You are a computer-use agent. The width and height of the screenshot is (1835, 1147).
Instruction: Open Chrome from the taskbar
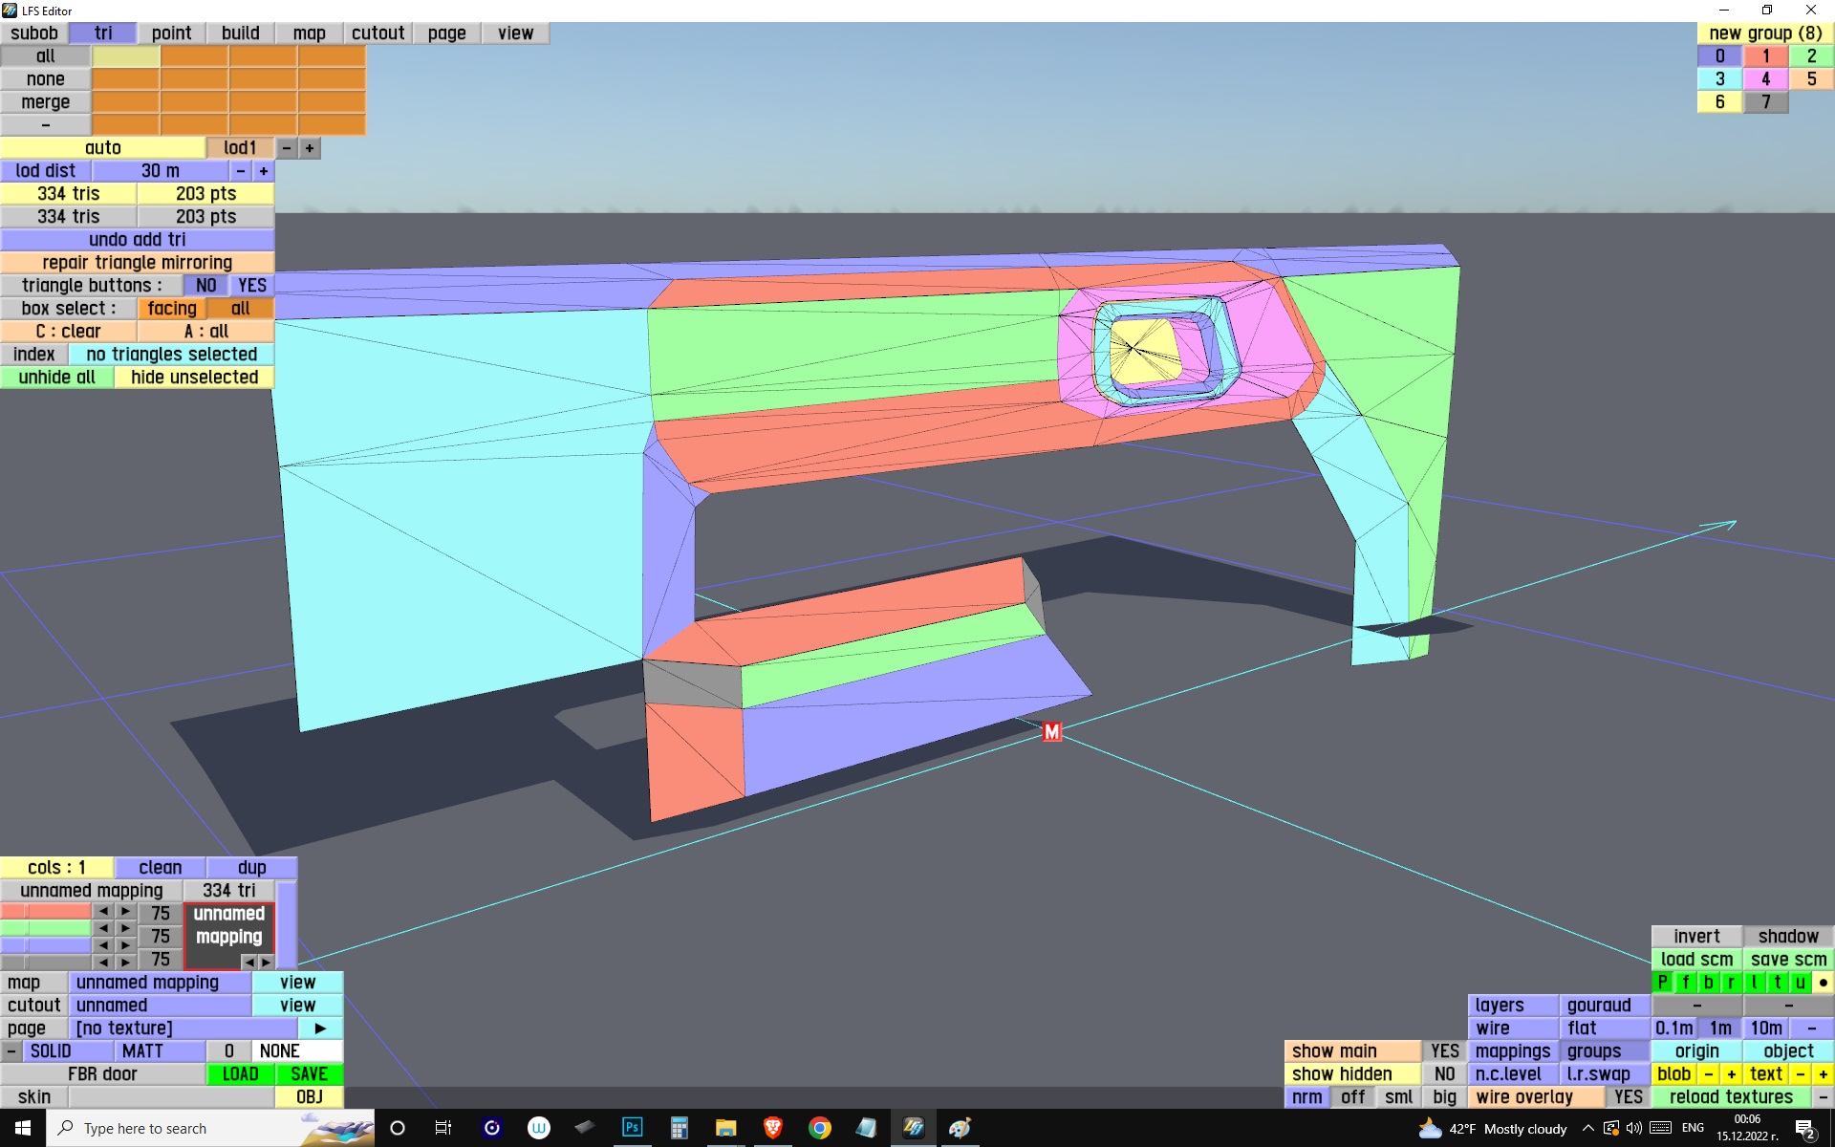pos(819,1128)
